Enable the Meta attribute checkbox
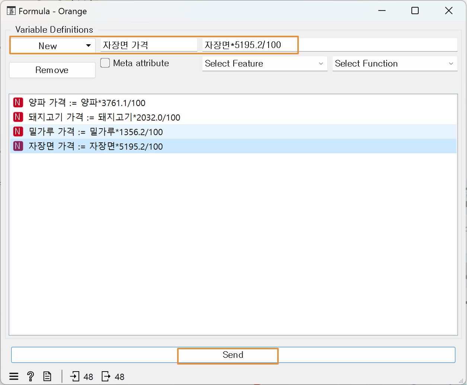Viewport: 467px width, 385px height. coord(105,63)
